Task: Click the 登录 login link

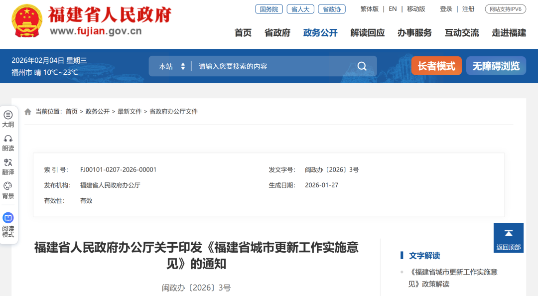Action: click(445, 8)
